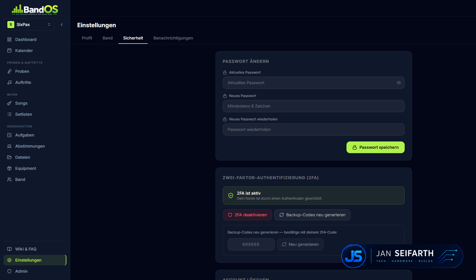Click the Einstellungen page heading
The width and height of the screenshot is (476, 280).
click(x=96, y=25)
